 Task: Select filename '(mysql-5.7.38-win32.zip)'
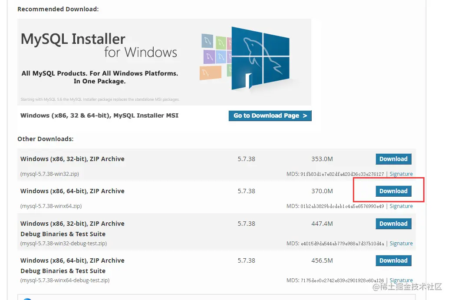tap(49, 174)
